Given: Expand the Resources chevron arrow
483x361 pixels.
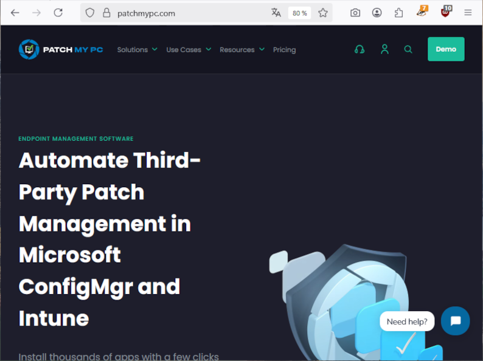Looking at the screenshot, I should pos(262,49).
